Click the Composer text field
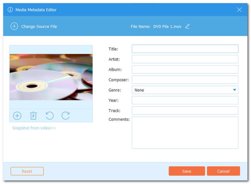This screenshot has width=251, height=184. [x=185, y=80]
